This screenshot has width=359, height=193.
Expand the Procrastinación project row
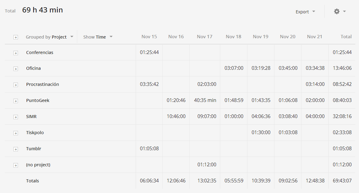[16, 85]
